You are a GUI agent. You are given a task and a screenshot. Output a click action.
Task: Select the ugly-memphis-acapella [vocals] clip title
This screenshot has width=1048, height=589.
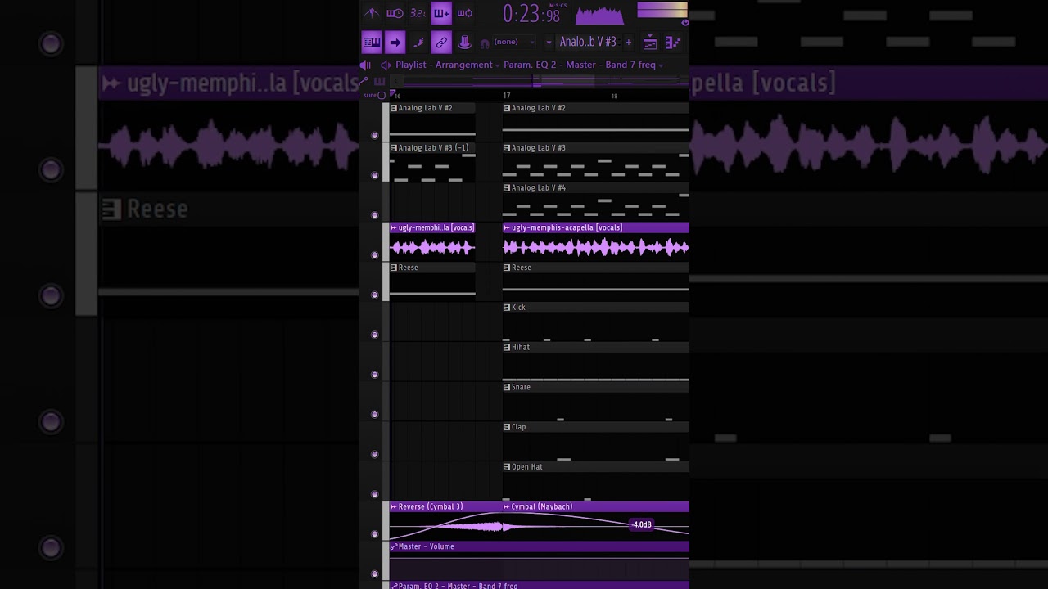[567, 227]
